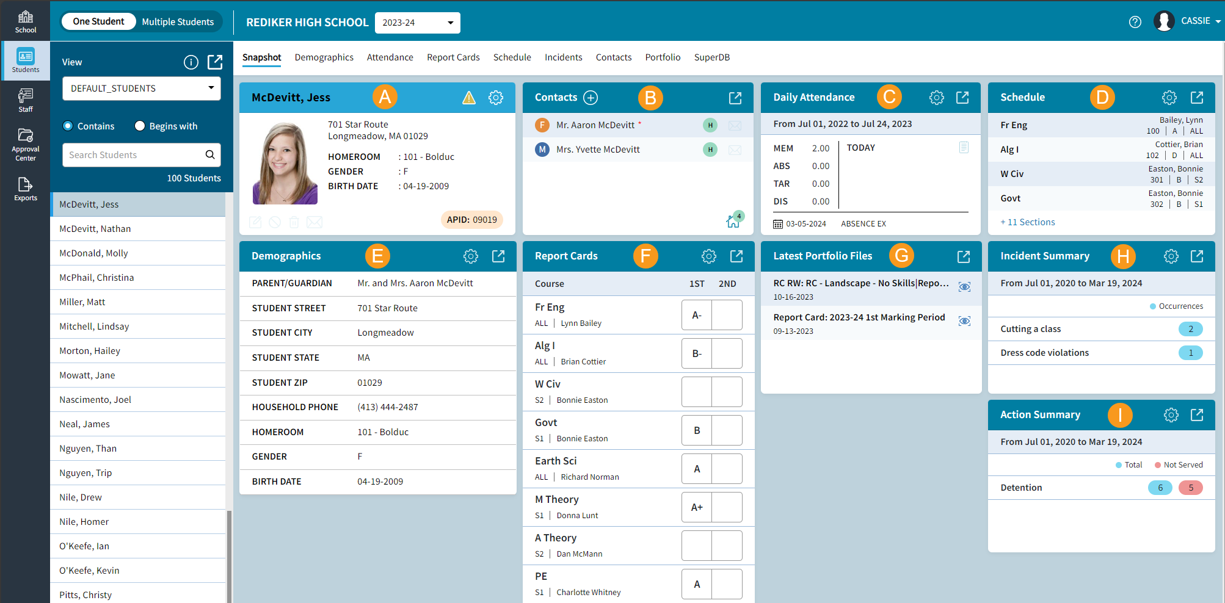
Task: Click the warning triangle on Jess McDevitt's card
Action: pos(468,98)
